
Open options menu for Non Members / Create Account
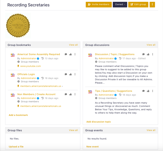pyautogui.click(x=75, y=94)
